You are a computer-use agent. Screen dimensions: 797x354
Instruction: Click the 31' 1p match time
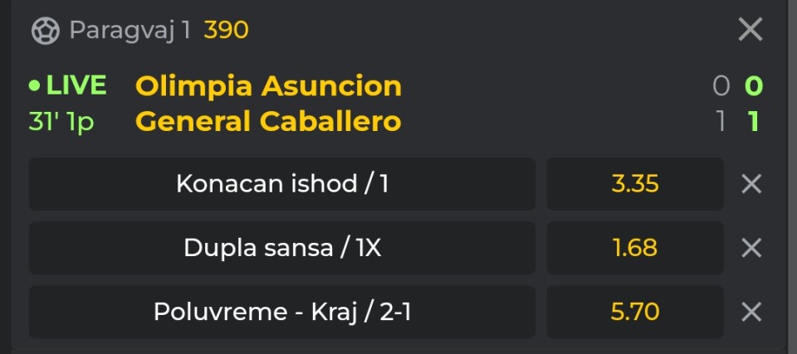pyautogui.click(x=61, y=122)
